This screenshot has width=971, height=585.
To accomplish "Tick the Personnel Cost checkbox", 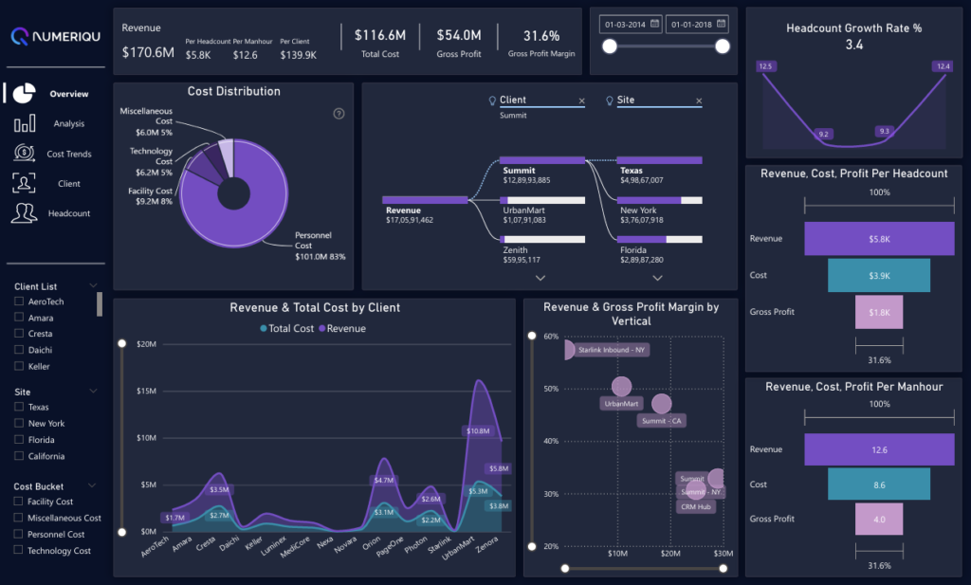I will point(19,535).
